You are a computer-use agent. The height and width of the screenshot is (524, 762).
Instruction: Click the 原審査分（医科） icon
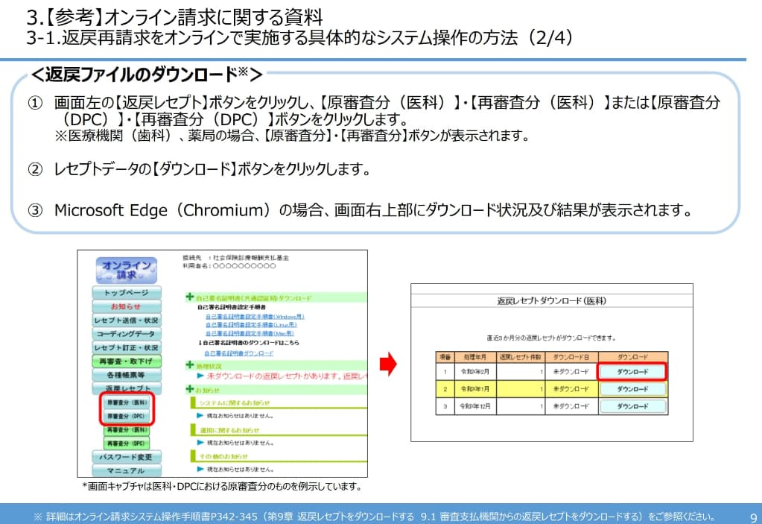click(127, 403)
